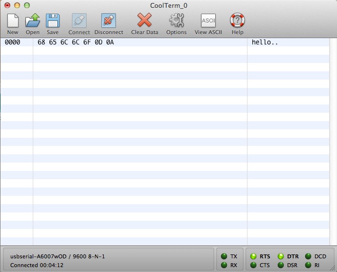
Task: Click the New document icon
Action: [x=13, y=21]
